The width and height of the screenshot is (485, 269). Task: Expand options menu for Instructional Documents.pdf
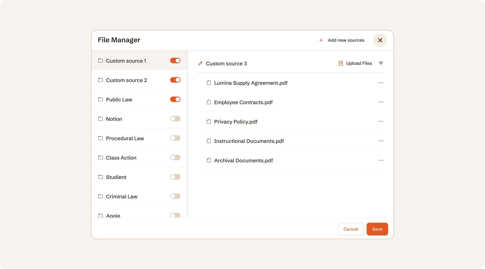click(381, 141)
